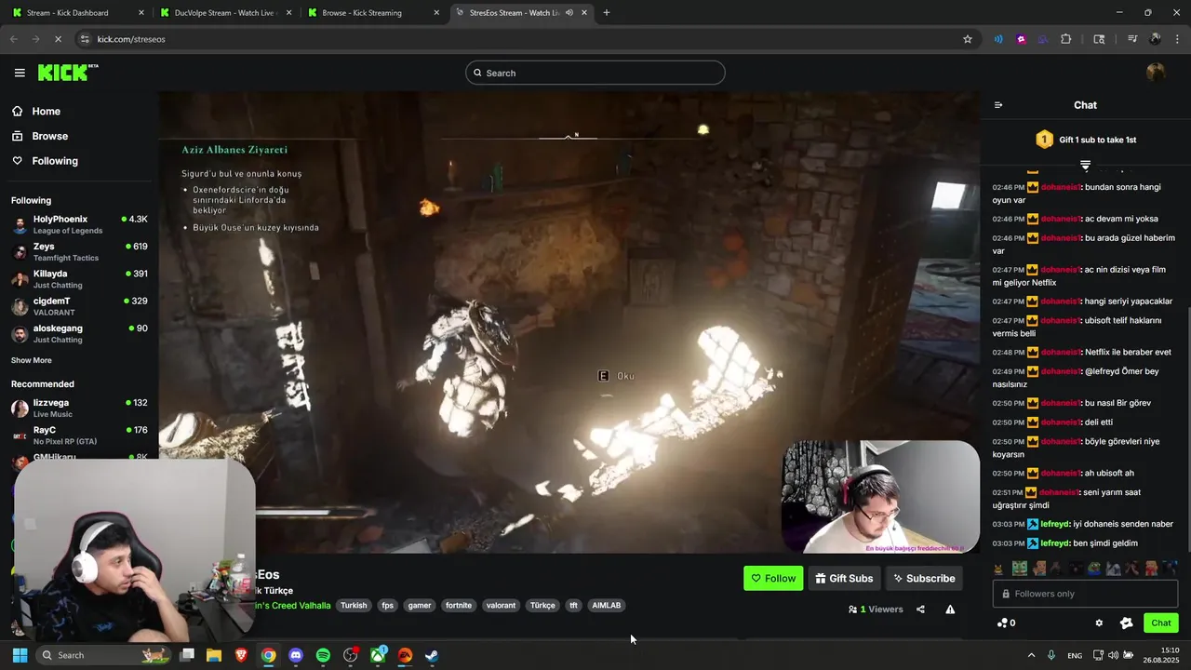1191x670 pixels.
Task: Select the Türkçe tag
Action: tap(542, 605)
